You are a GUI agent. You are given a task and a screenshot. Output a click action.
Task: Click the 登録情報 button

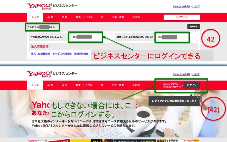click(194, 26)
